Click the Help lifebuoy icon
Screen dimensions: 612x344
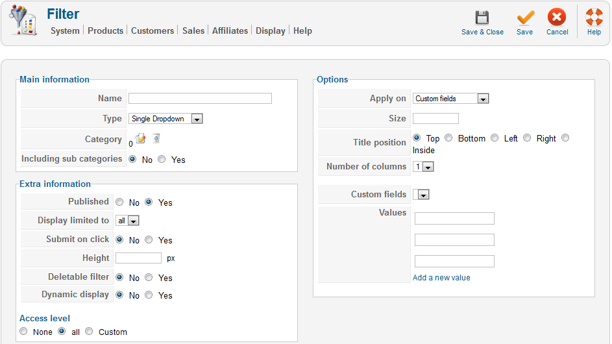[594, 17]
